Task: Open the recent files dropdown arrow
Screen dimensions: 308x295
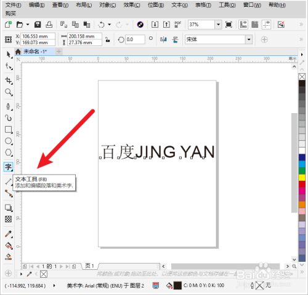Action: tap(28, 25)
